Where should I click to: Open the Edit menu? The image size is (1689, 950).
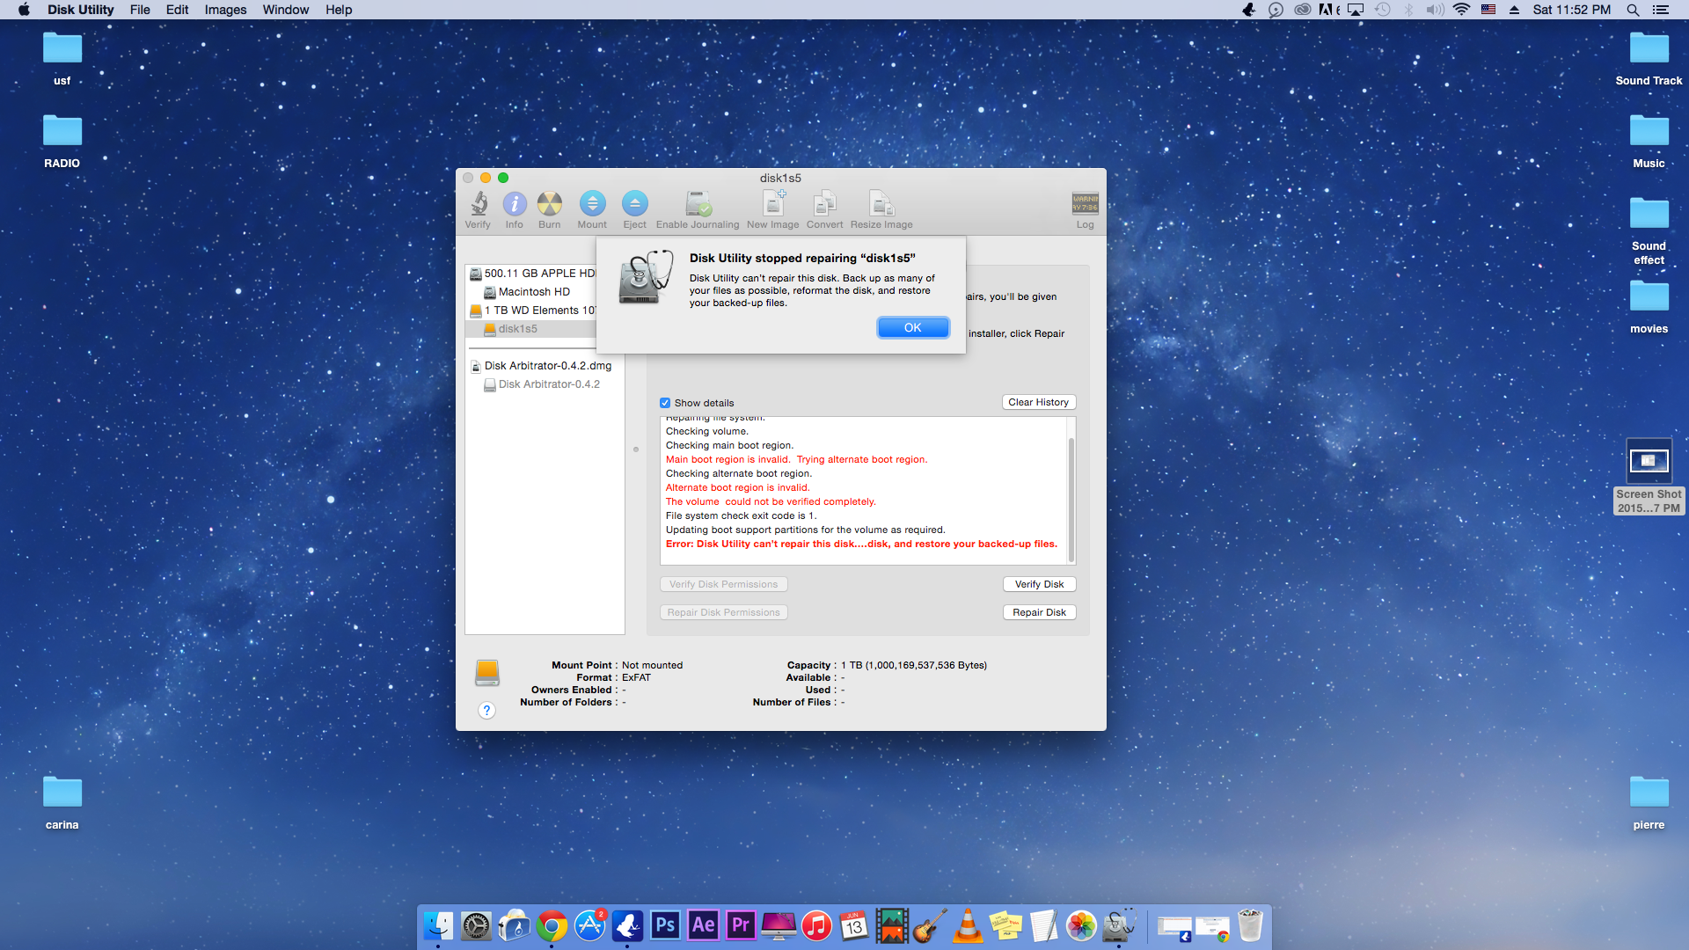(177, 10)
